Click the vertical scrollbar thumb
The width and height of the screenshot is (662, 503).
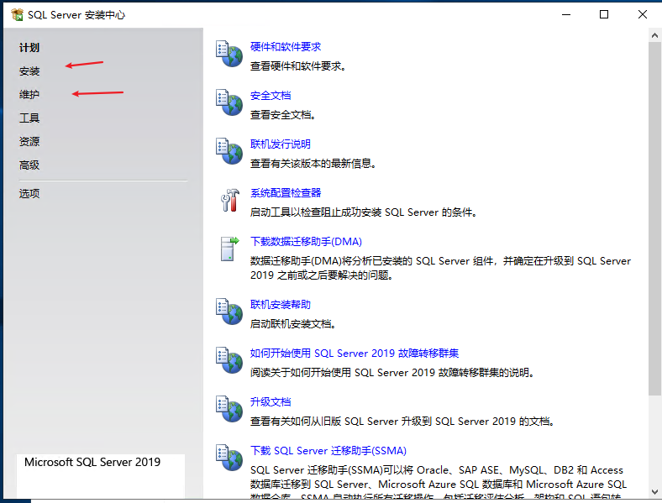pyautogui.click(x=654, y=218)
